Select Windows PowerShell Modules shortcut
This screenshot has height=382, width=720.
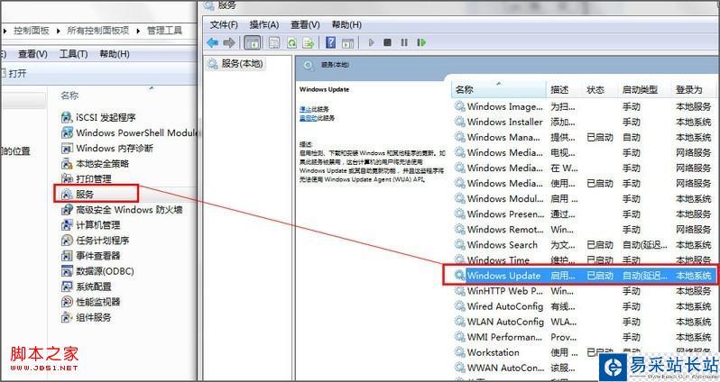130,133
